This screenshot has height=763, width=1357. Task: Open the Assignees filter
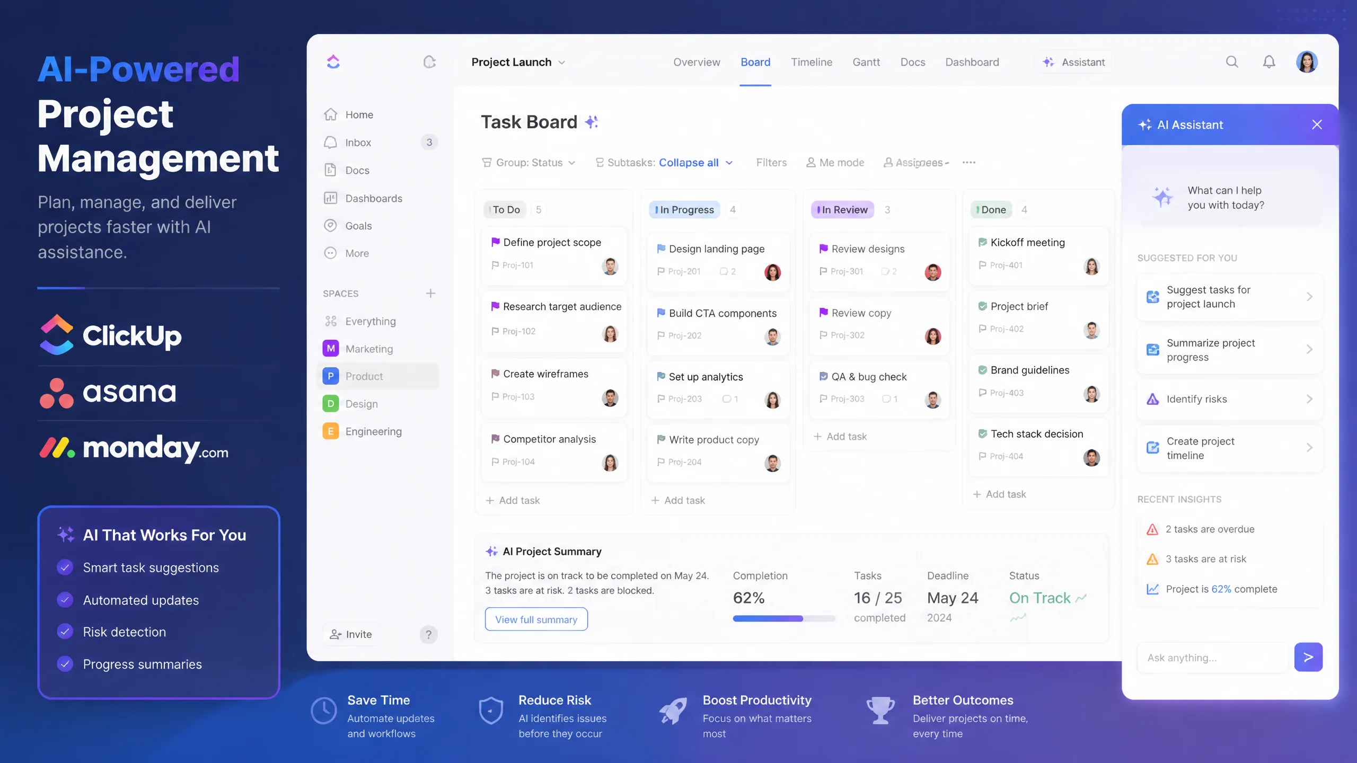tap(916, 163)
